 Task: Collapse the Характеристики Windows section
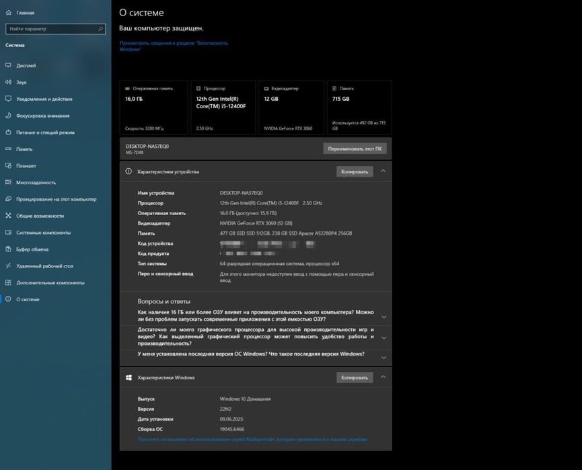(x=383, y=377)
